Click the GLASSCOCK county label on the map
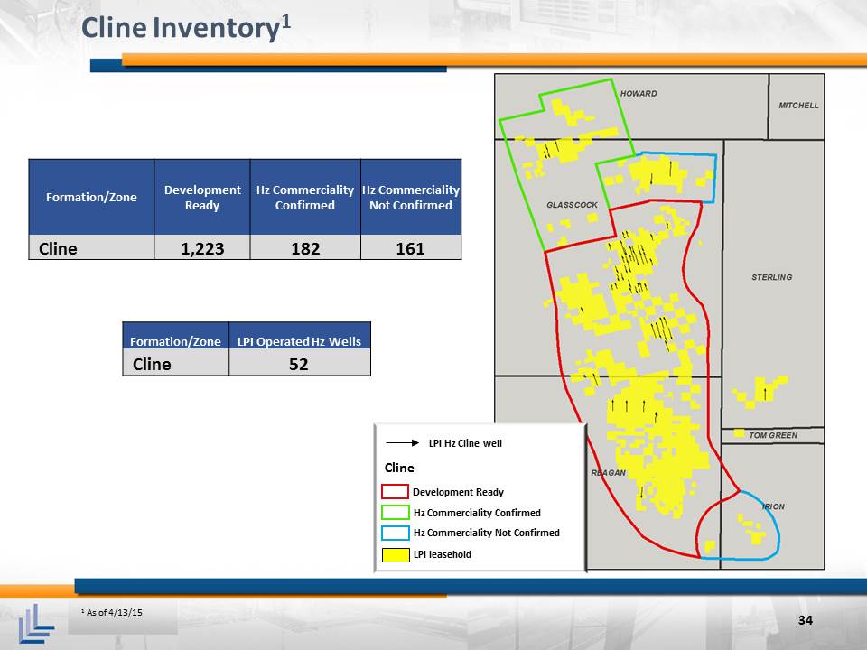Image resolution: width=867 pixels, height=650 pixels. point(572,205)
